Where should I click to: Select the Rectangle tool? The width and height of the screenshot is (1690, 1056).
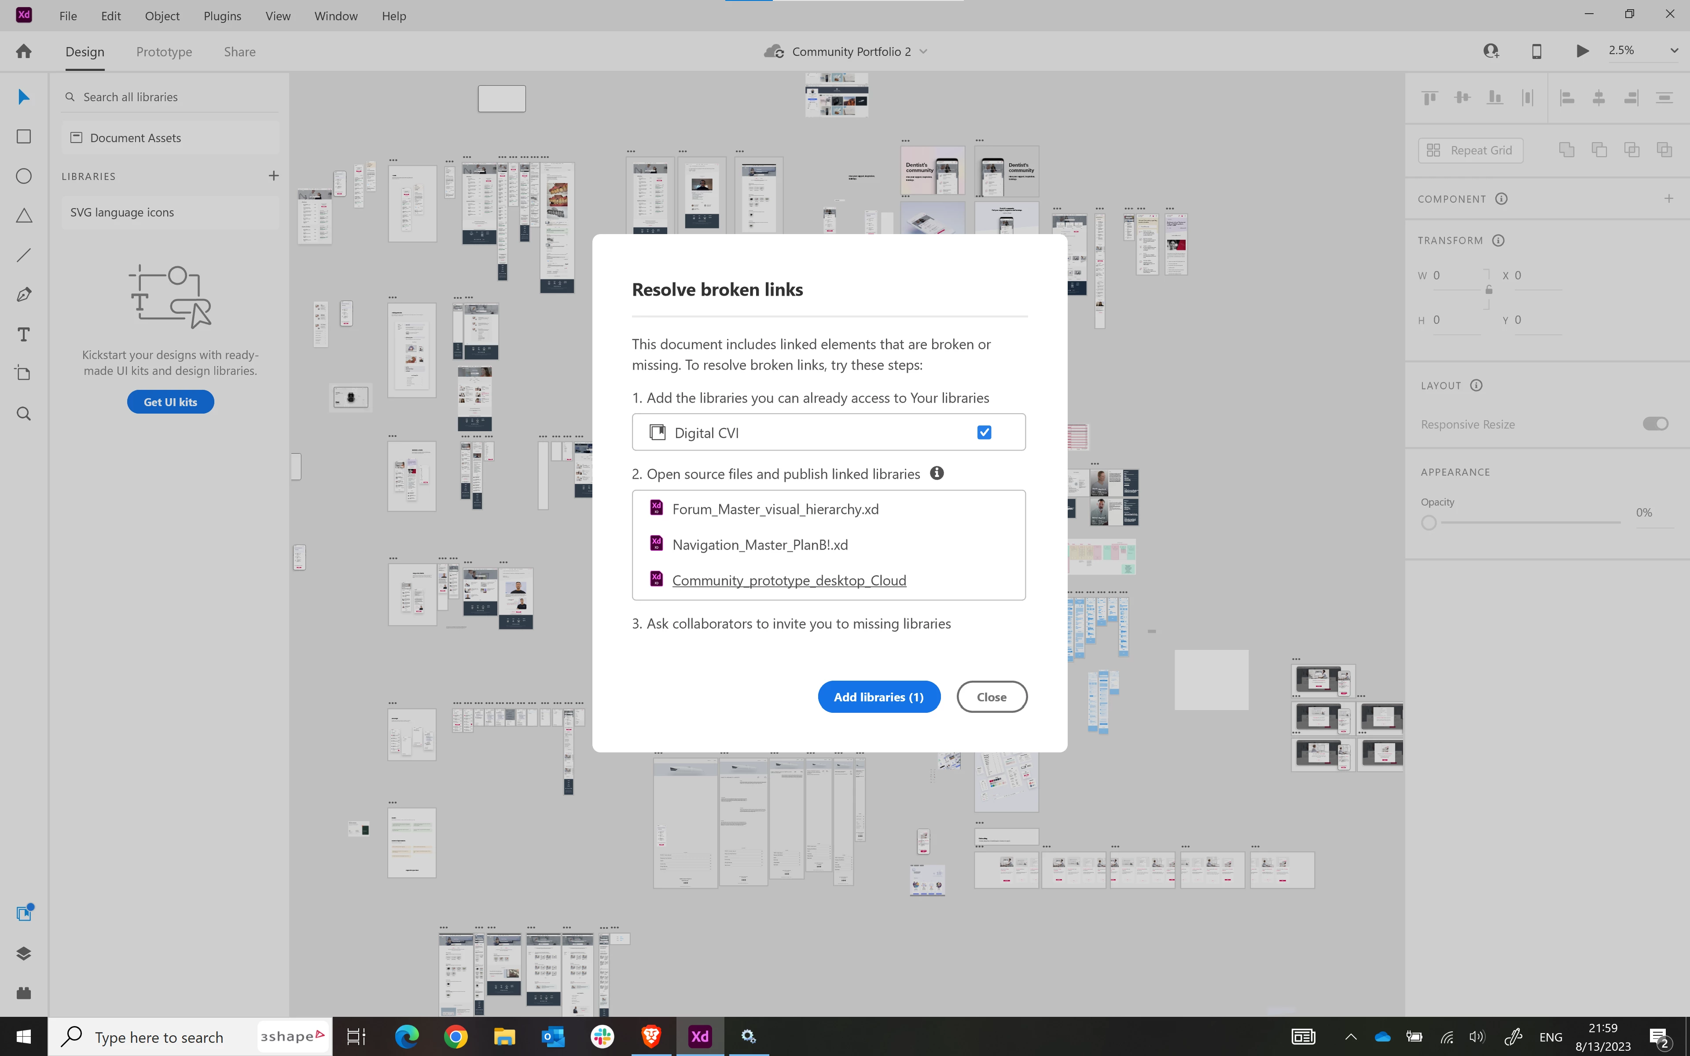(x=24, y=137)
